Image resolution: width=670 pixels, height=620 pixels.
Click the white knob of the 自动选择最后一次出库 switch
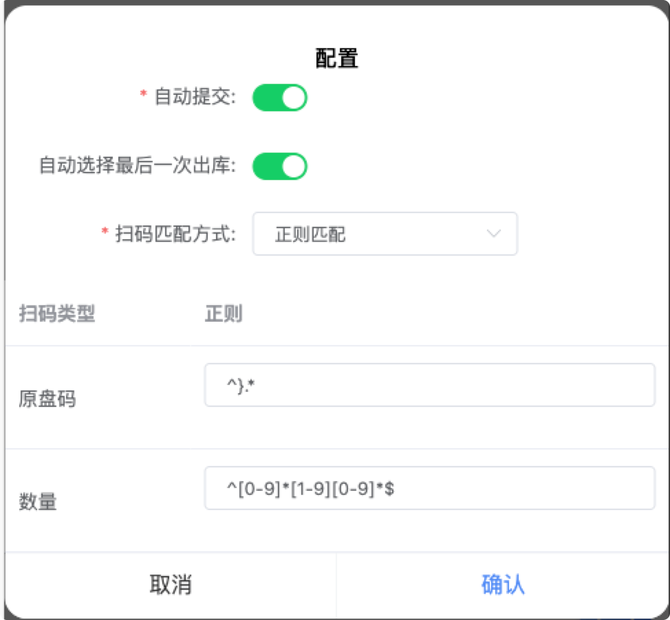click(294, 166)
